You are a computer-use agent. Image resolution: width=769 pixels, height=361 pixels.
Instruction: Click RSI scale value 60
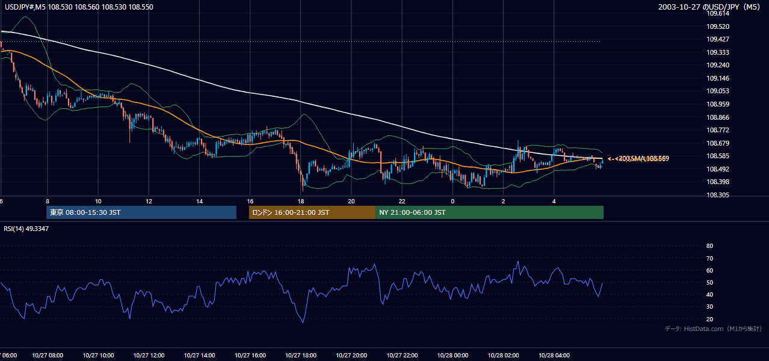[x=709, y=270]
